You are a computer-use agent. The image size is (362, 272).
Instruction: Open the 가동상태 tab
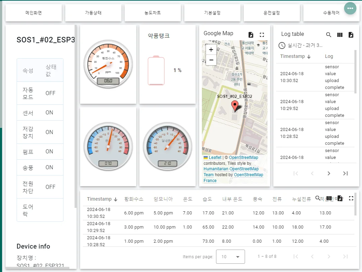[x=93, y=13]
